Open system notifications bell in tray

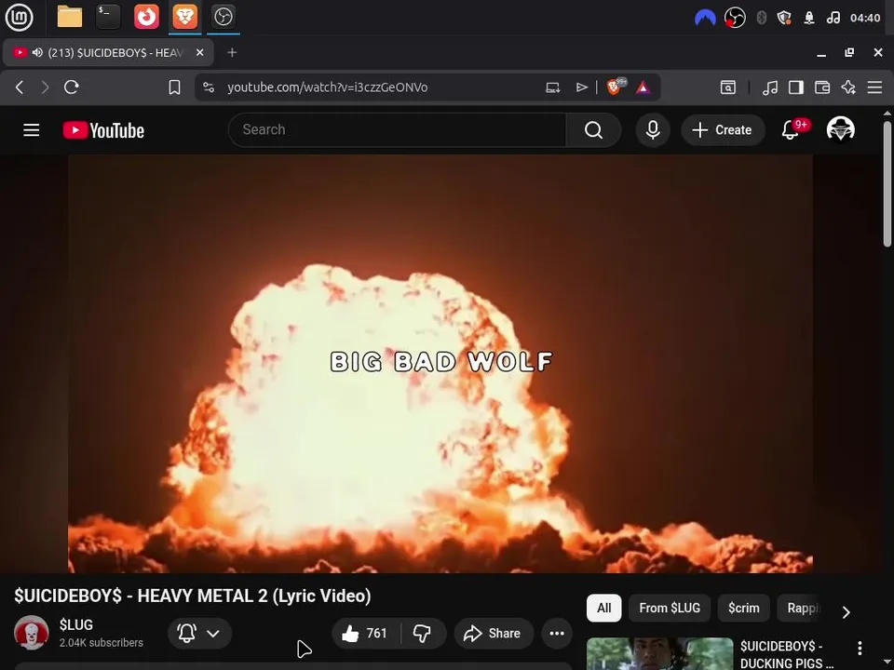(x=808, y=19)
